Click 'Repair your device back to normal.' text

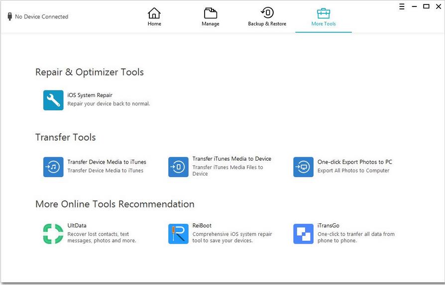point(109,104)
